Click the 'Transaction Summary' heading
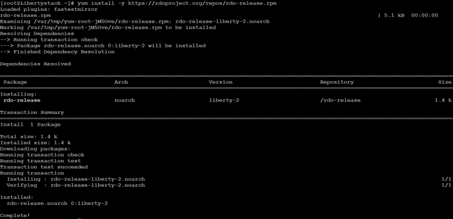The image size is (453, 219). 32,112
